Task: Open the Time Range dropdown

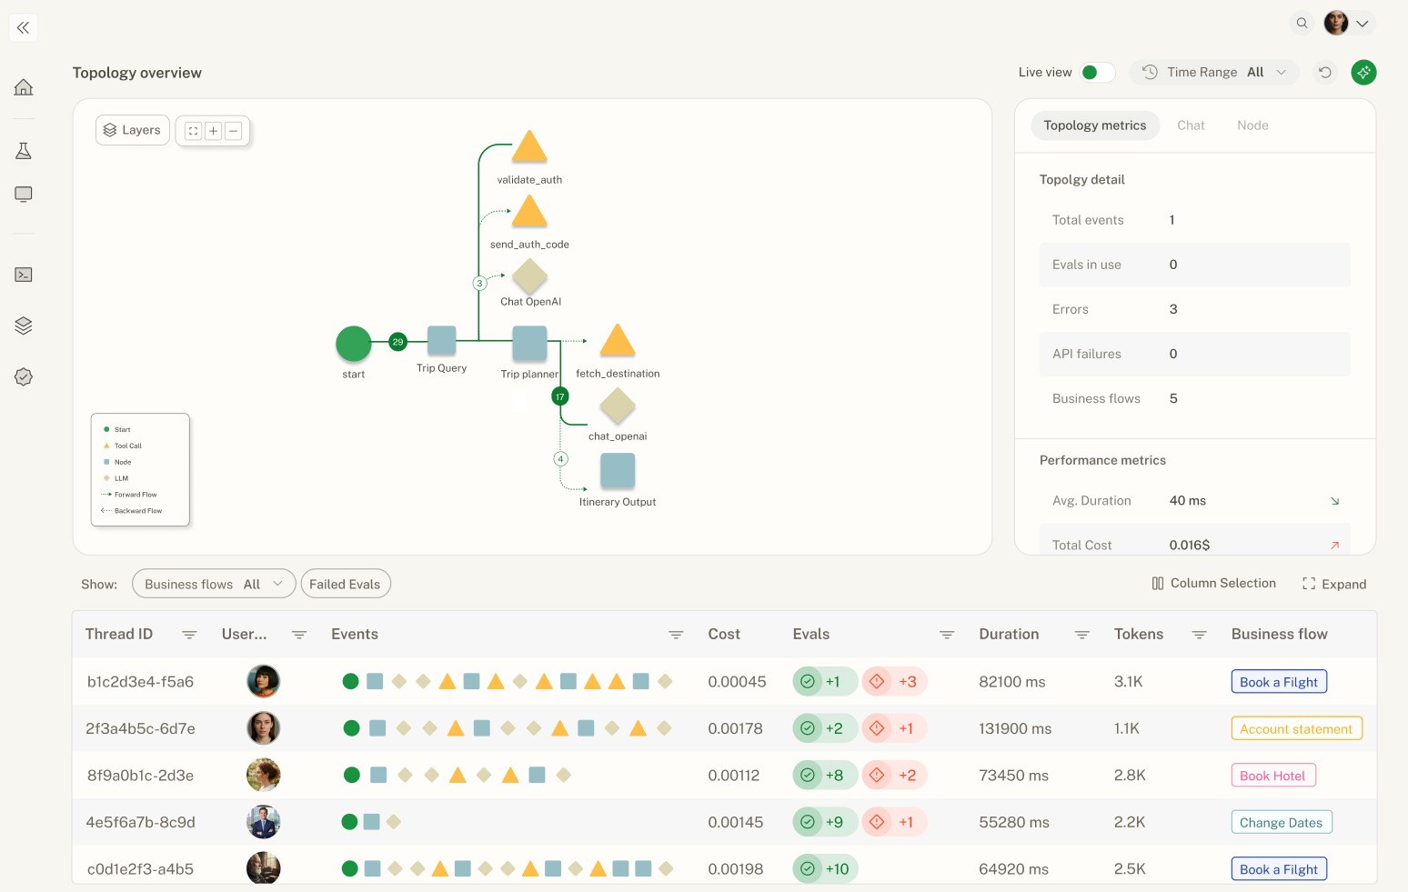Action: tap(1214, 72)
